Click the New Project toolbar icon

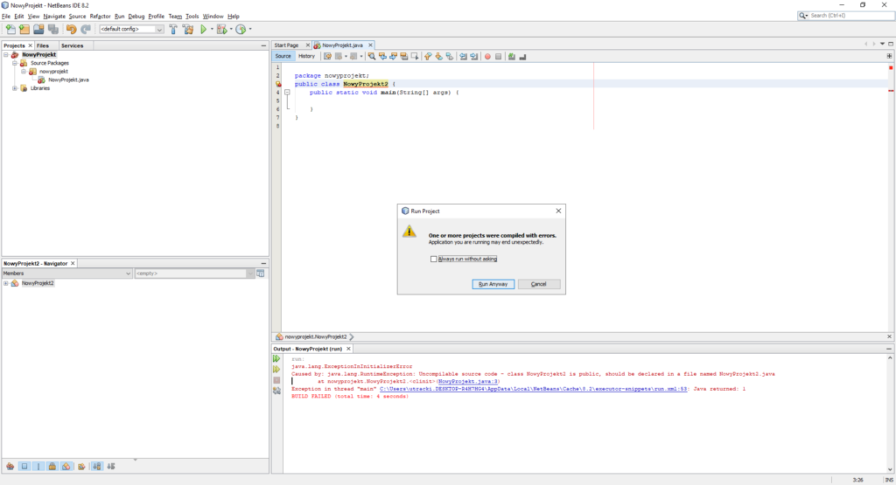tap(24, 30)
